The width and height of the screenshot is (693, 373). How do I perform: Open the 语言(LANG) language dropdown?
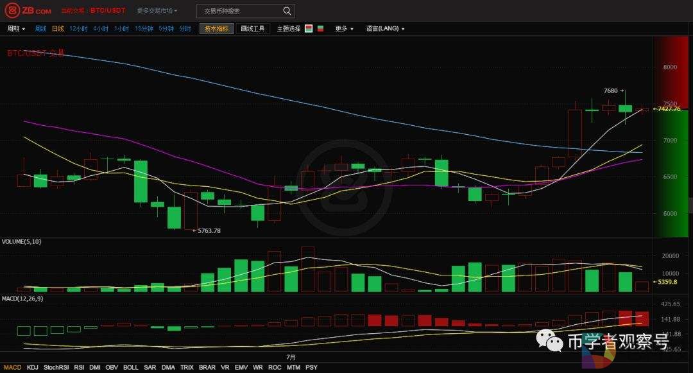click(385, 29)
